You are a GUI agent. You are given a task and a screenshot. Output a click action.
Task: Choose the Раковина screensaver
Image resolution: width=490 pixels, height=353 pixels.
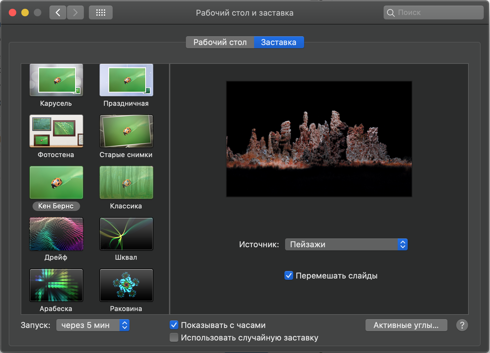coord(126,285)
